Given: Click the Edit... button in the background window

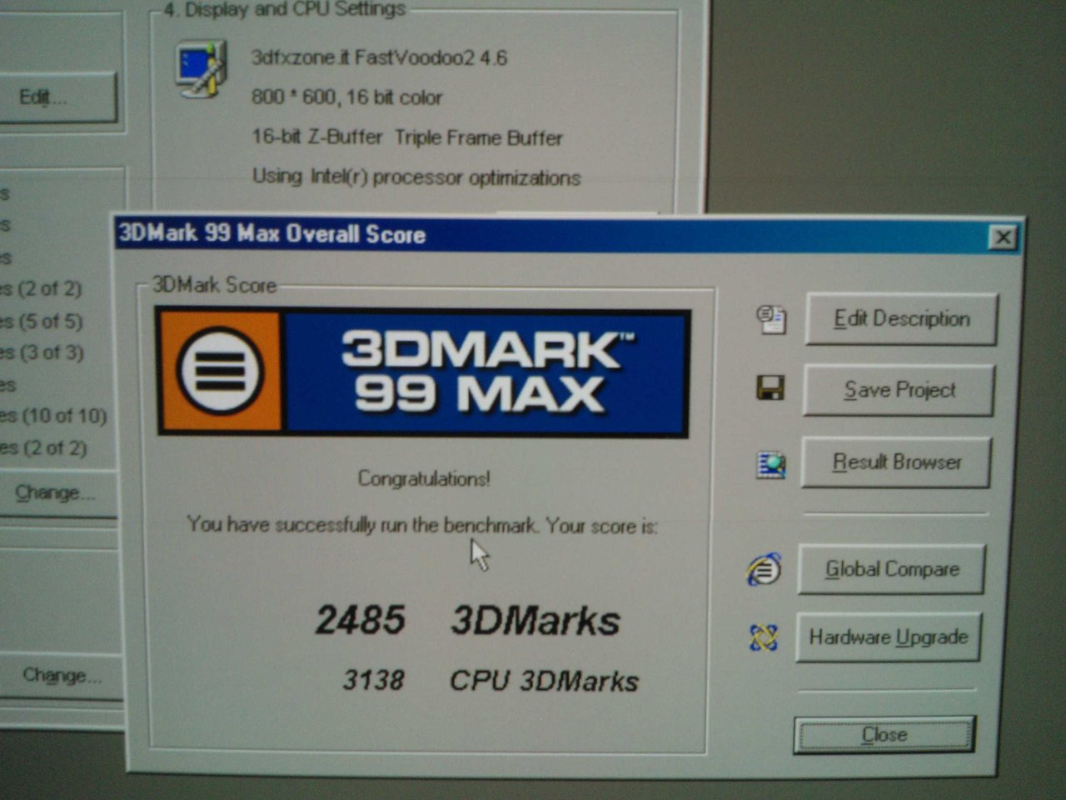Looking at the screenshot, I should tap(55, 97).
